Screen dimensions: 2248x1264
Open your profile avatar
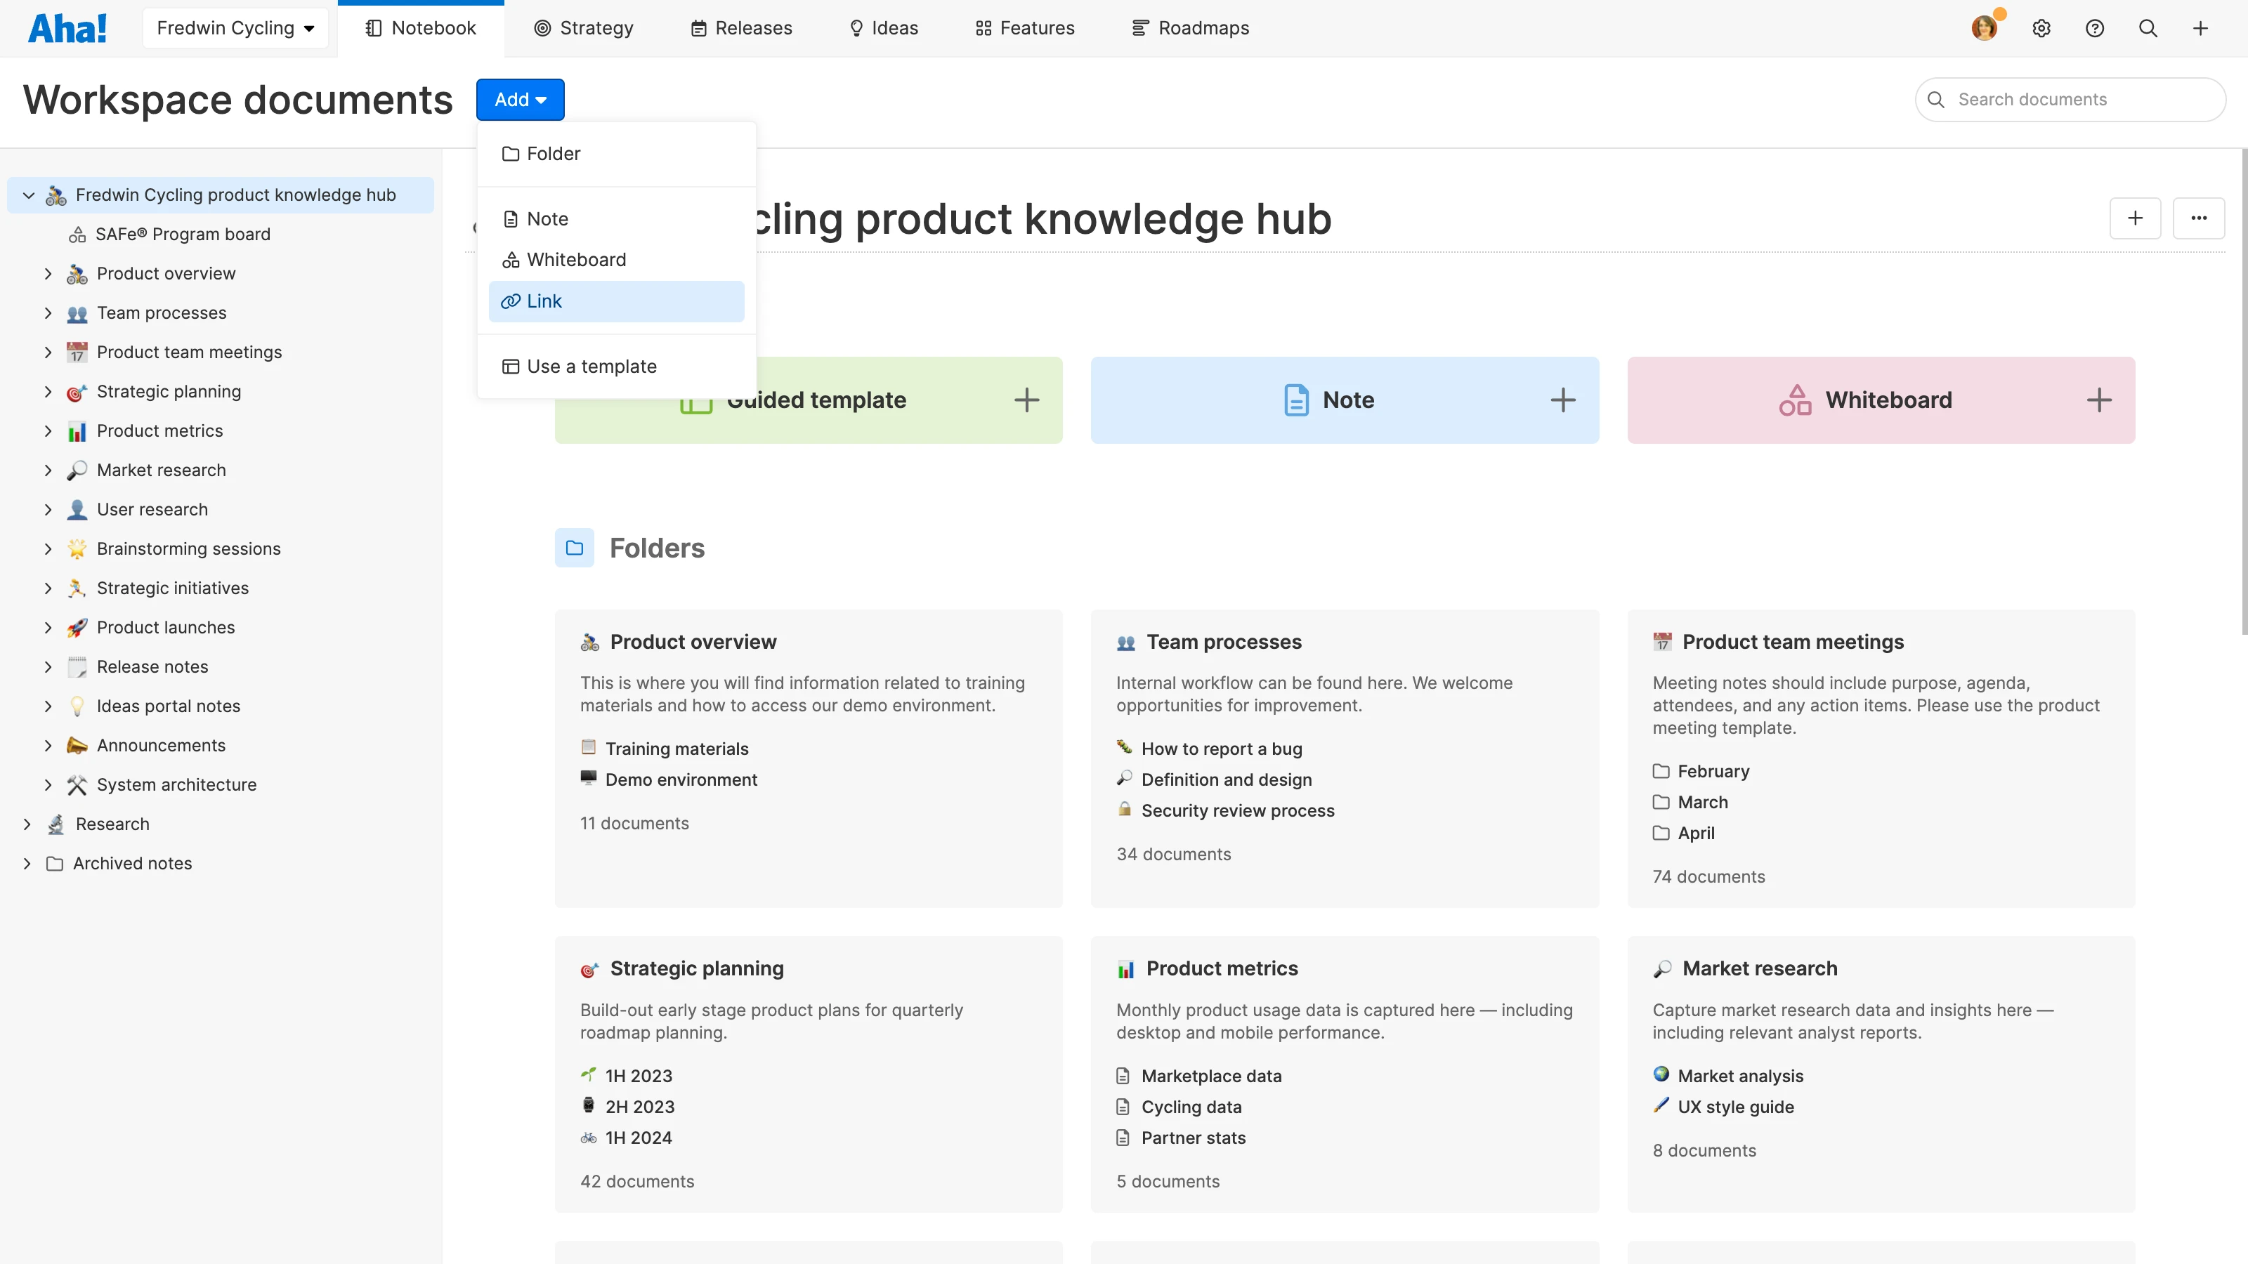click(1985, 28)
